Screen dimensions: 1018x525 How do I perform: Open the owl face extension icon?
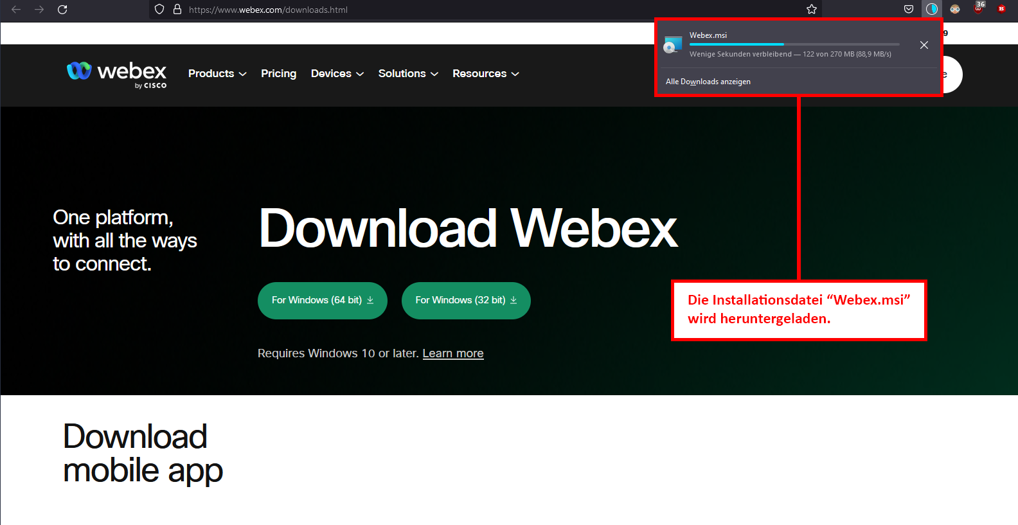[955, 9]
